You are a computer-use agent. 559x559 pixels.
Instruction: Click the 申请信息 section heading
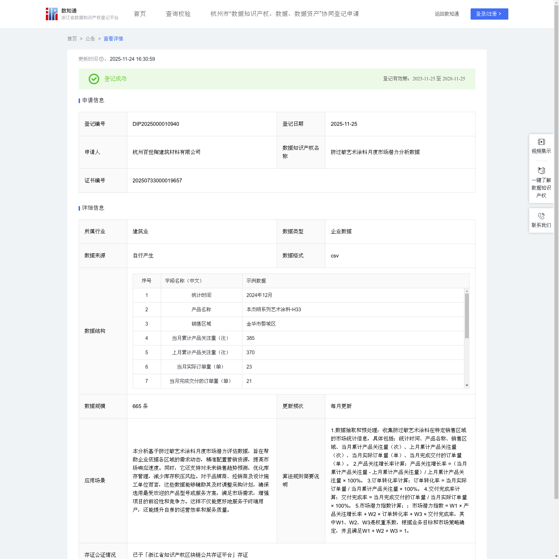[x=93, y=101]
